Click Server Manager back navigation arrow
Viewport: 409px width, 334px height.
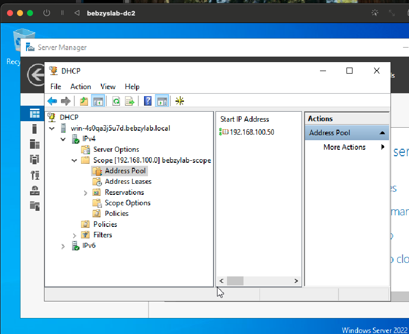(x=36, y=75)
